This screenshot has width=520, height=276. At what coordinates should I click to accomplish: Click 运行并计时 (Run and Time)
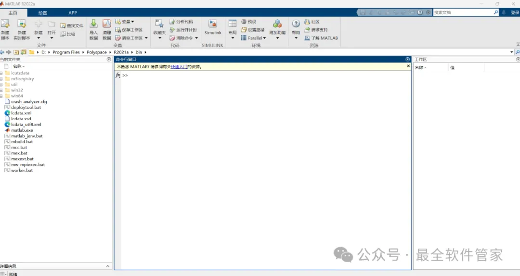pos(183,30)
